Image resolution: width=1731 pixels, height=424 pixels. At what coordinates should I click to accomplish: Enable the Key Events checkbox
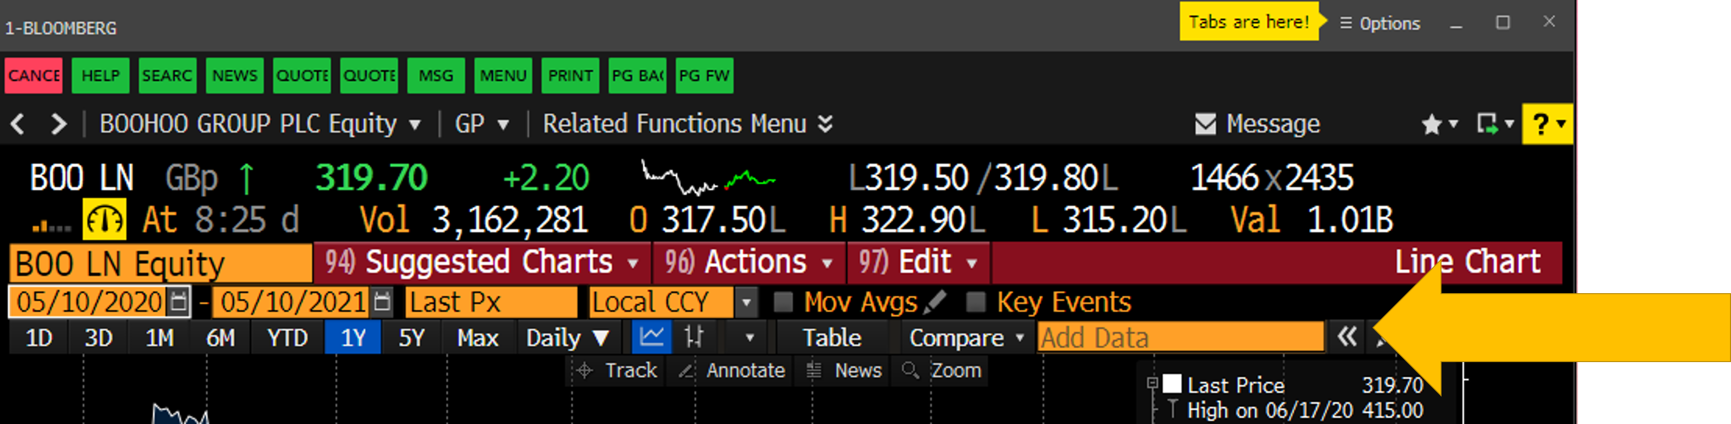coord(975,303)
